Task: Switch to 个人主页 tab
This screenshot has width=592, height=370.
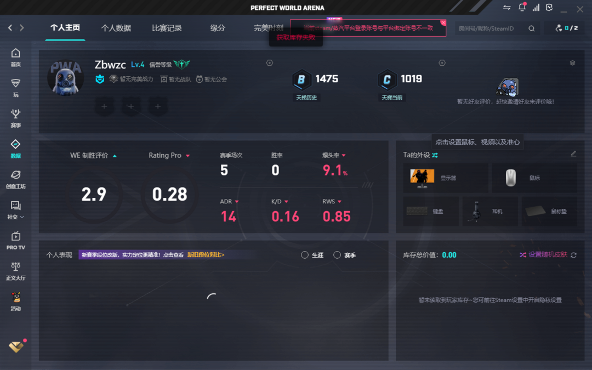Action: click(x=65, y=27)
